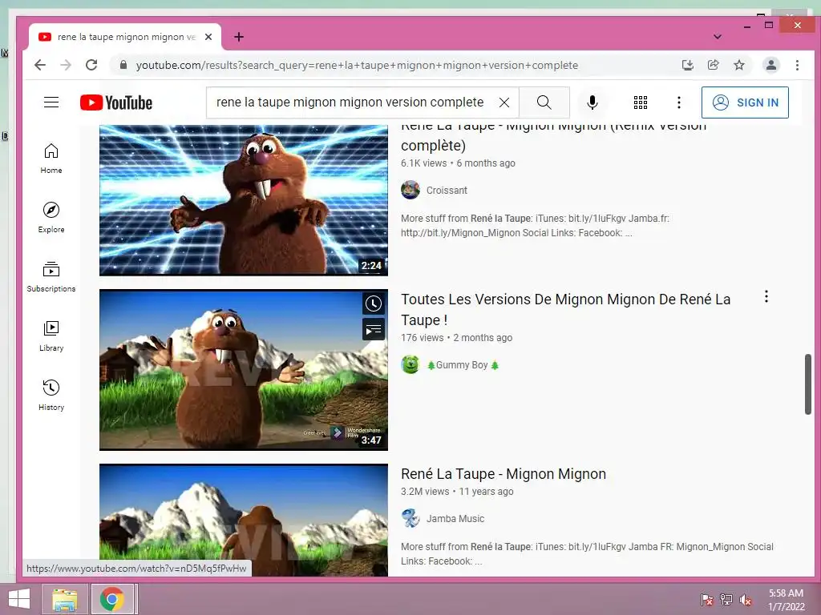
Task: Reload the page
Action: pos(91,65)
